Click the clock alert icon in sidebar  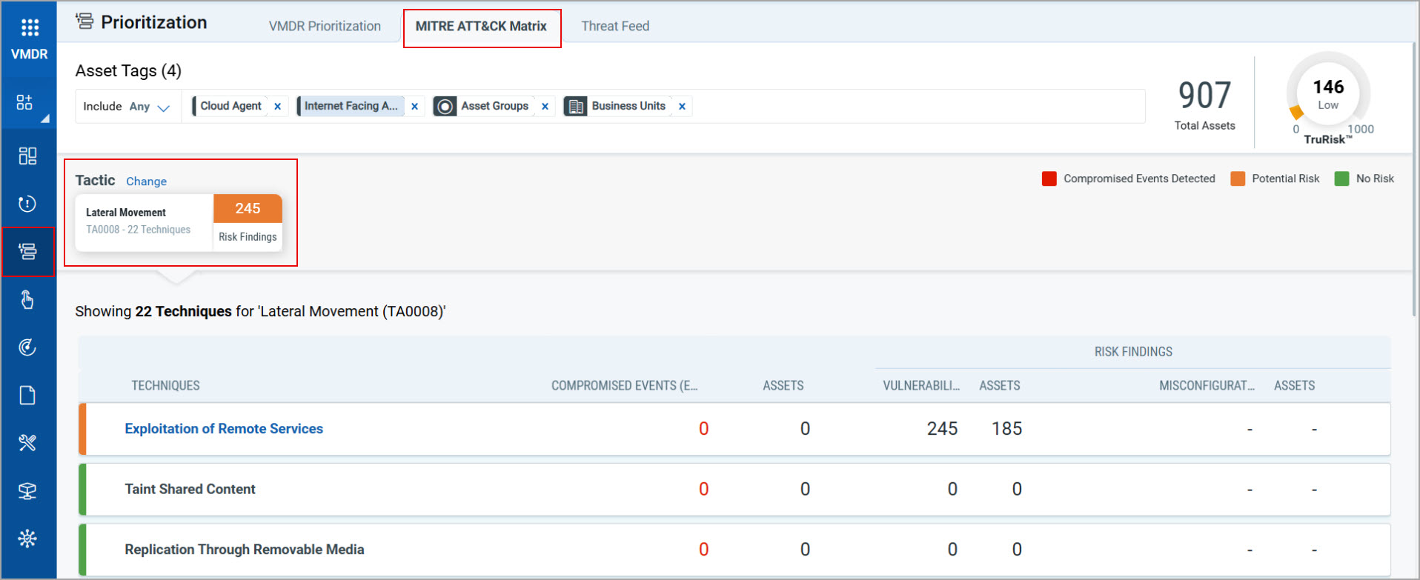click(x=27, y=204)
